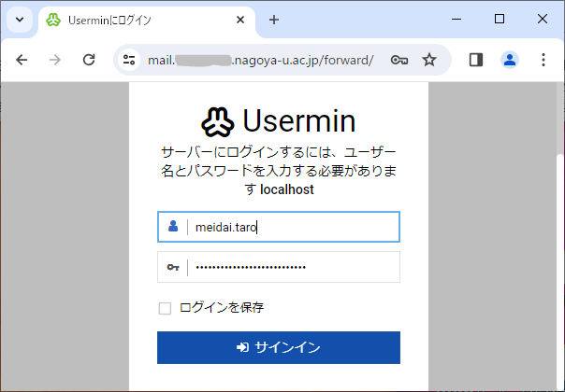This screenshot has width=565, height=392.
Task: Click the page vertical scrollbar
Action: click(x=560, y=273)
